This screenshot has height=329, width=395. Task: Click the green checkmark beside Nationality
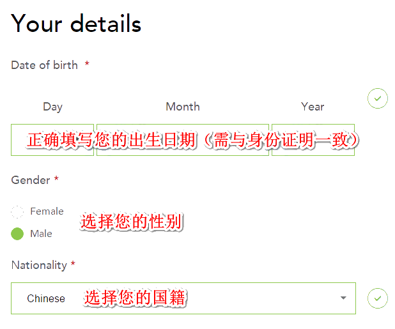[378, 298]
